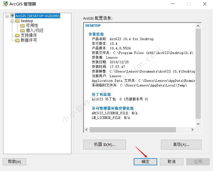213x171 pixels.
Task: Click the 安装时间 17:07:47 line
Action: pyautogui.click(x=108, y=67)
